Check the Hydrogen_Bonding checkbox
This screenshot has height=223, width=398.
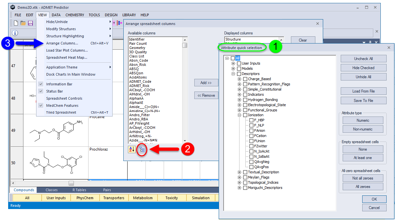pyautogui.click(x=245, y=100)
